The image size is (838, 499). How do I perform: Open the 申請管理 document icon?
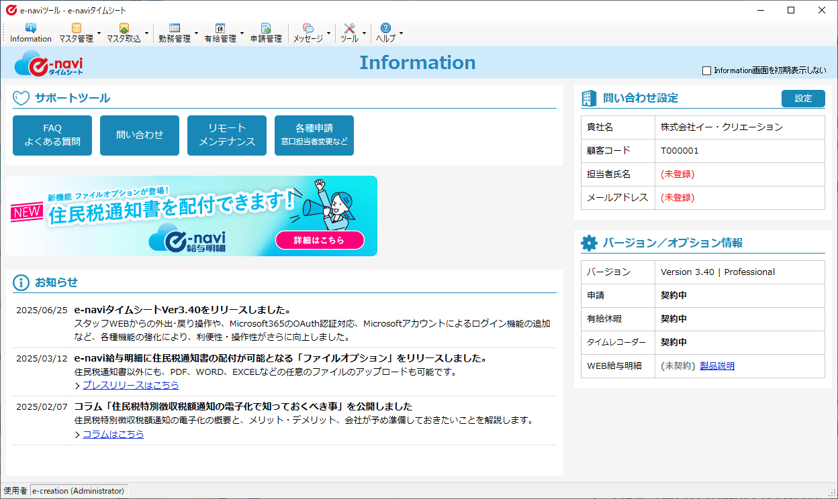coord(266,28)
